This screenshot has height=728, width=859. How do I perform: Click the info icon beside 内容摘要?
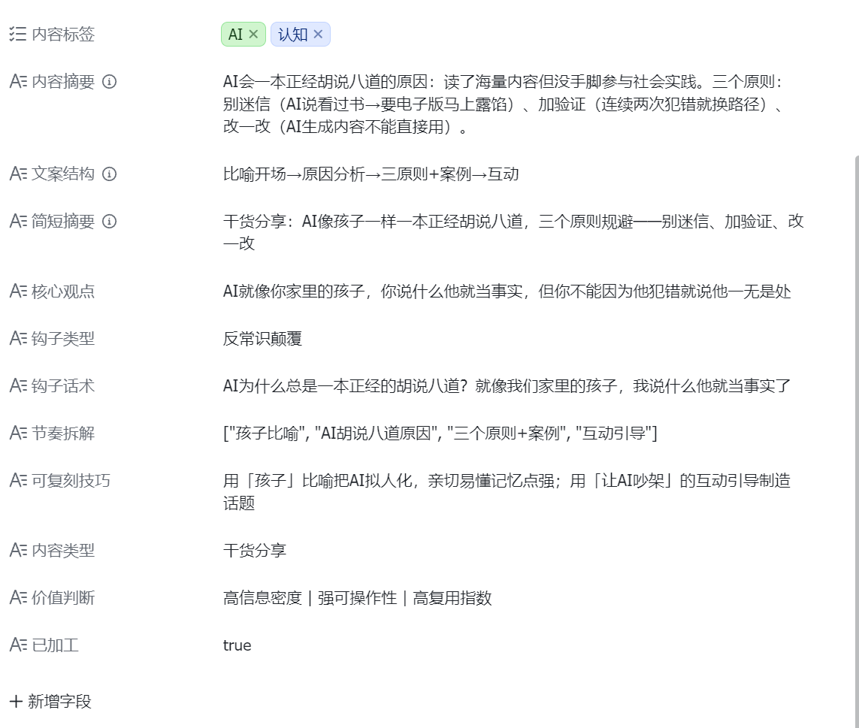pos(110,82)
